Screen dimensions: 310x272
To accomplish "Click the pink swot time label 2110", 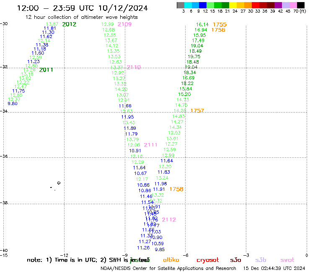I will click(x=134, y=67).
